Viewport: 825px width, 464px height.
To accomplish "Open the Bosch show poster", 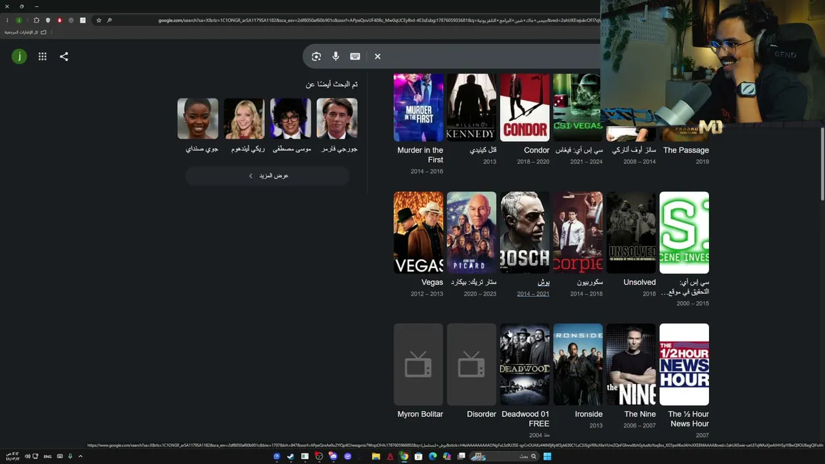I will [x=525, y=233].
